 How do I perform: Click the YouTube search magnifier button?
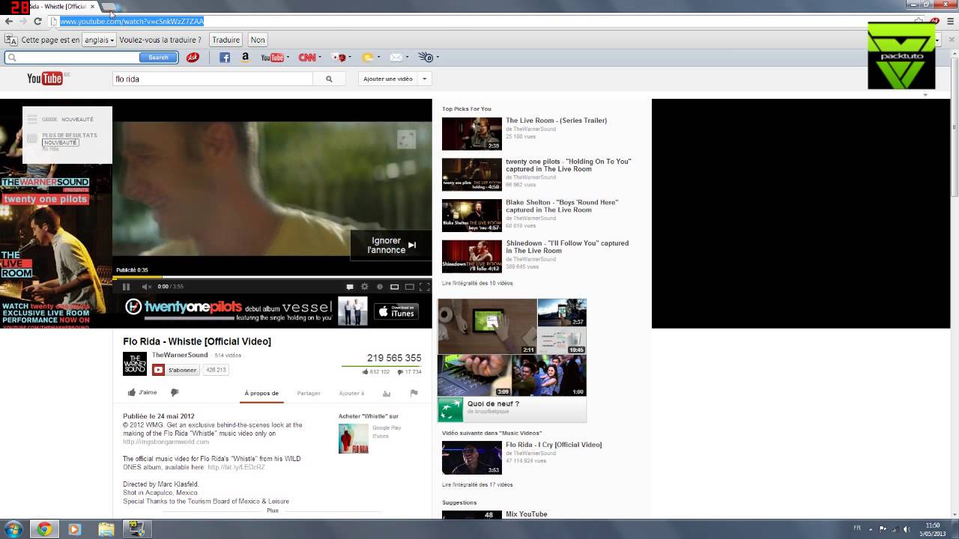[x=328, y=79]
